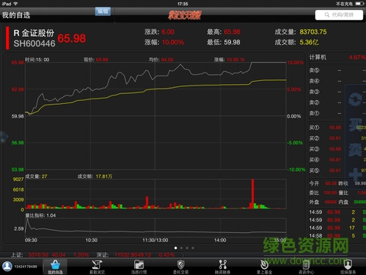This screenshot has height=275, width=366.
Task: Tap the 10:30 time axis label
Action: [91, 240]
